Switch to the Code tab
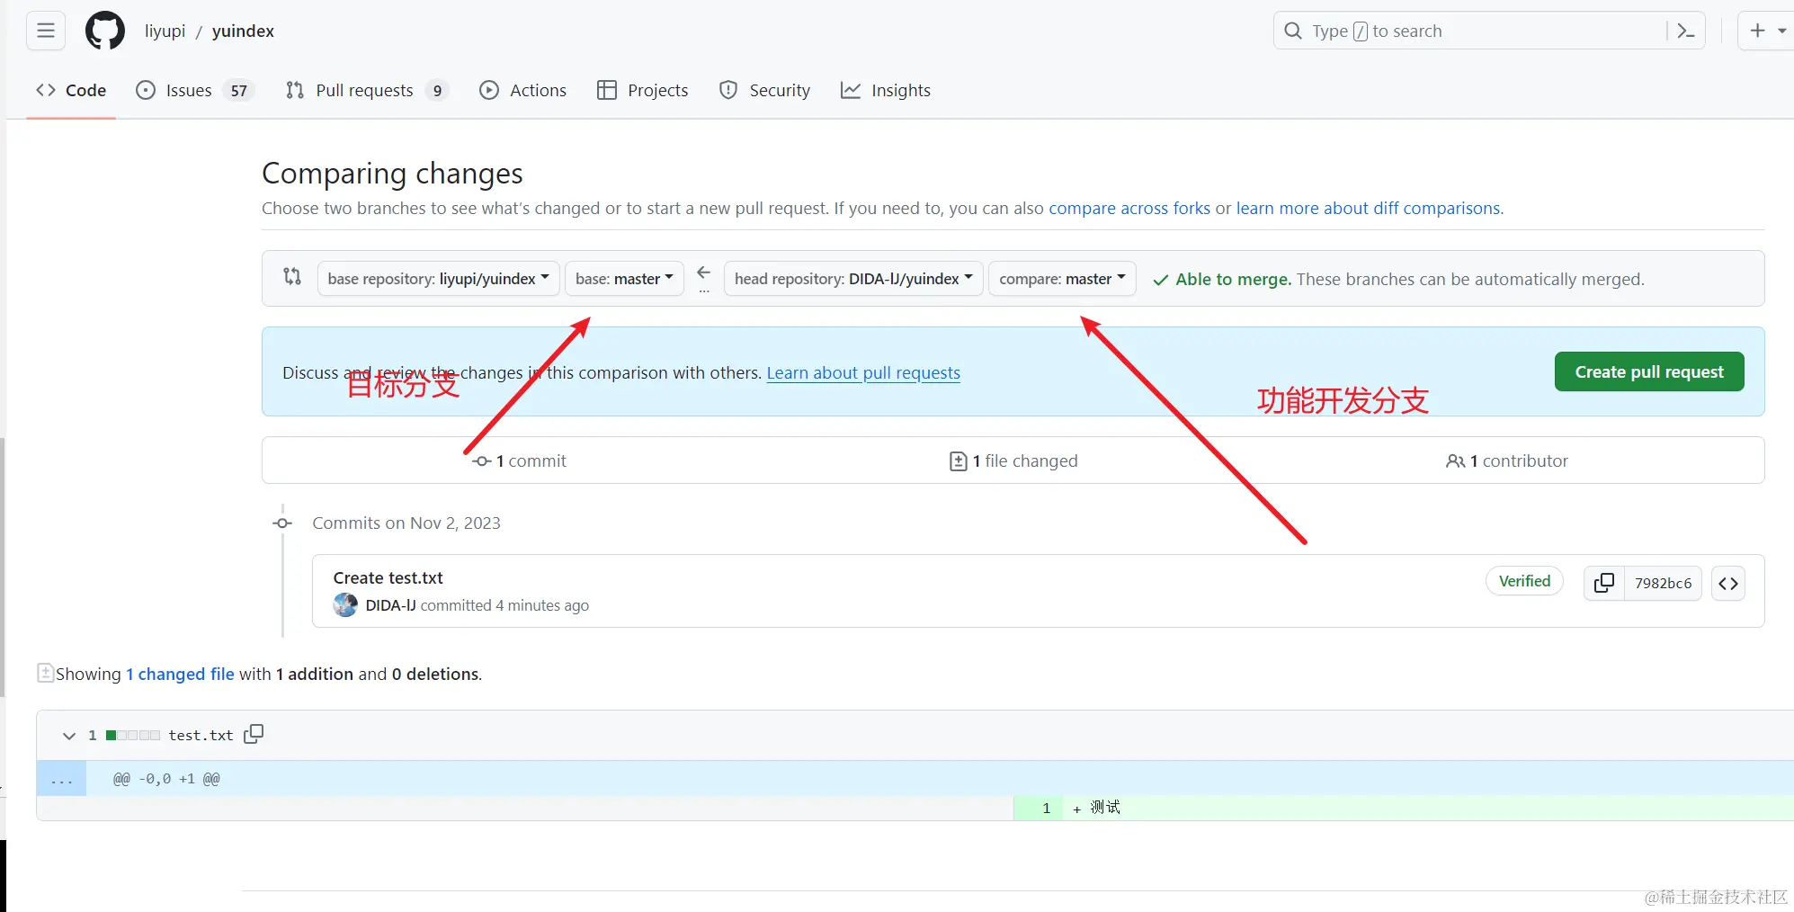 click(71, 90)
